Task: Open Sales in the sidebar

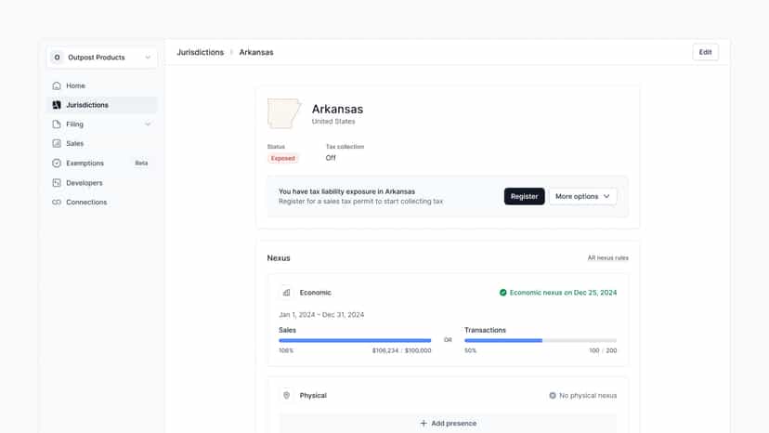Action: click(x=102, y=143)
